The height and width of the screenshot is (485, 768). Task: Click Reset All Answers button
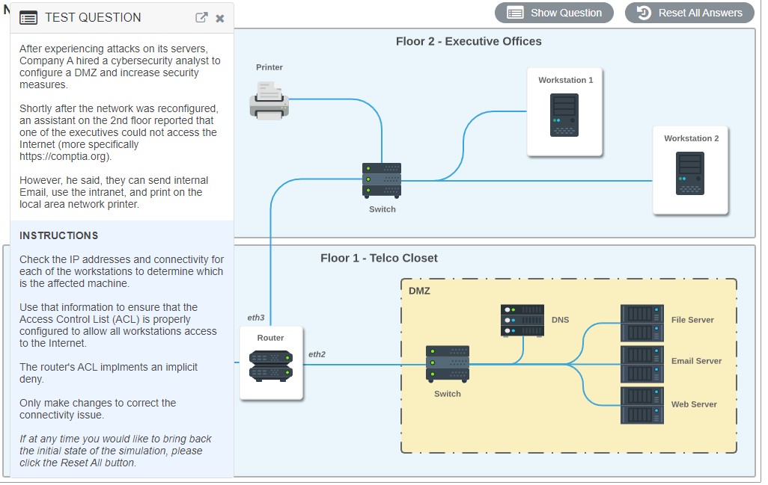click(x=691, y=13)
